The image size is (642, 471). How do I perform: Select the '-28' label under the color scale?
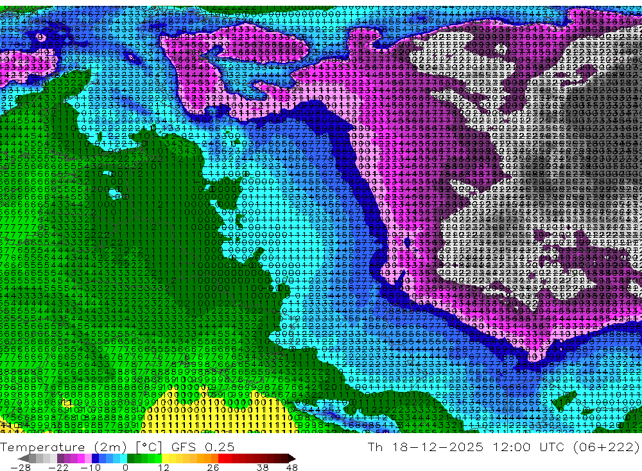(x=21, y=467)
